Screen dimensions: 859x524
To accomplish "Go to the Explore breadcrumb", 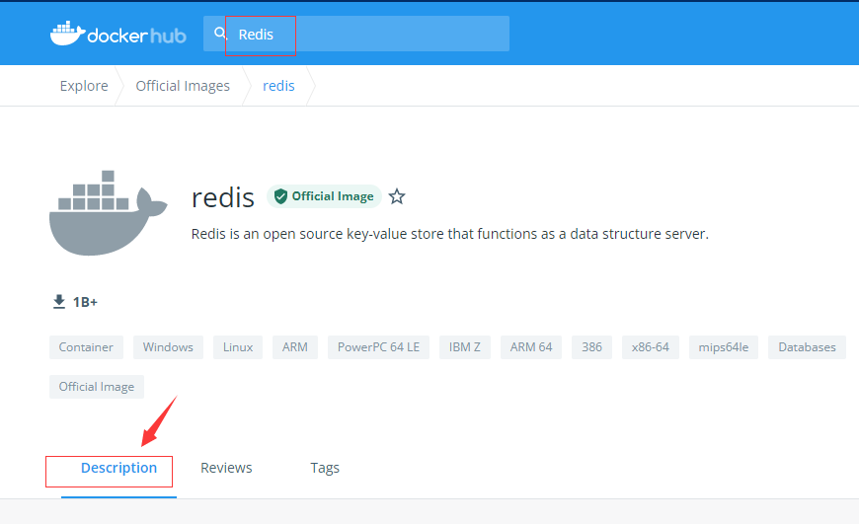I will tap(84, 86).
